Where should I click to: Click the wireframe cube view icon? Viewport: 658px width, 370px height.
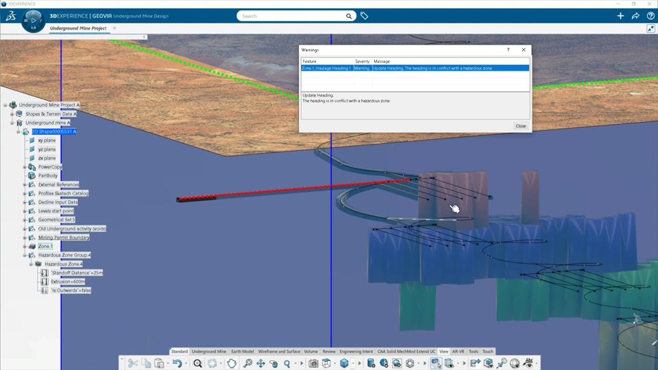326,363
